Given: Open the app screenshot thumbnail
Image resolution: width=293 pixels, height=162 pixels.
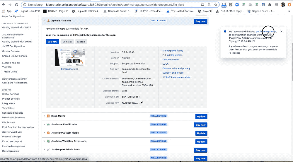Looking at the screenshot, I should (70, 57).
